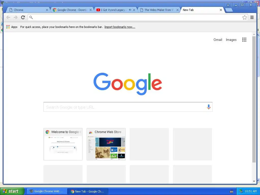Switch to Google Chrome - Download tab
The height and width of the screenshot is (195, 260).
coord(71,10)
